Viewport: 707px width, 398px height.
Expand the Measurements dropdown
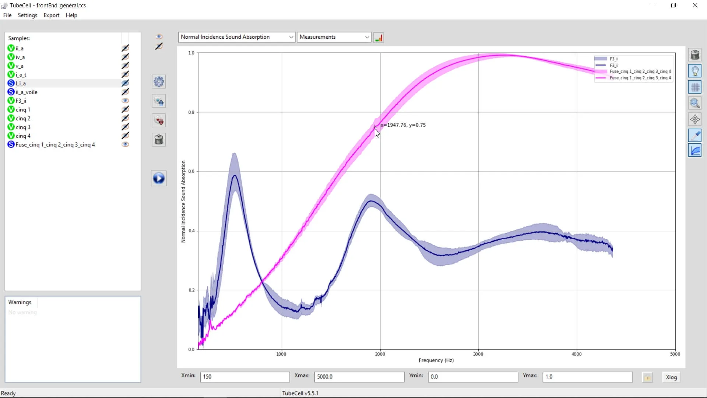tap(334, 37)
